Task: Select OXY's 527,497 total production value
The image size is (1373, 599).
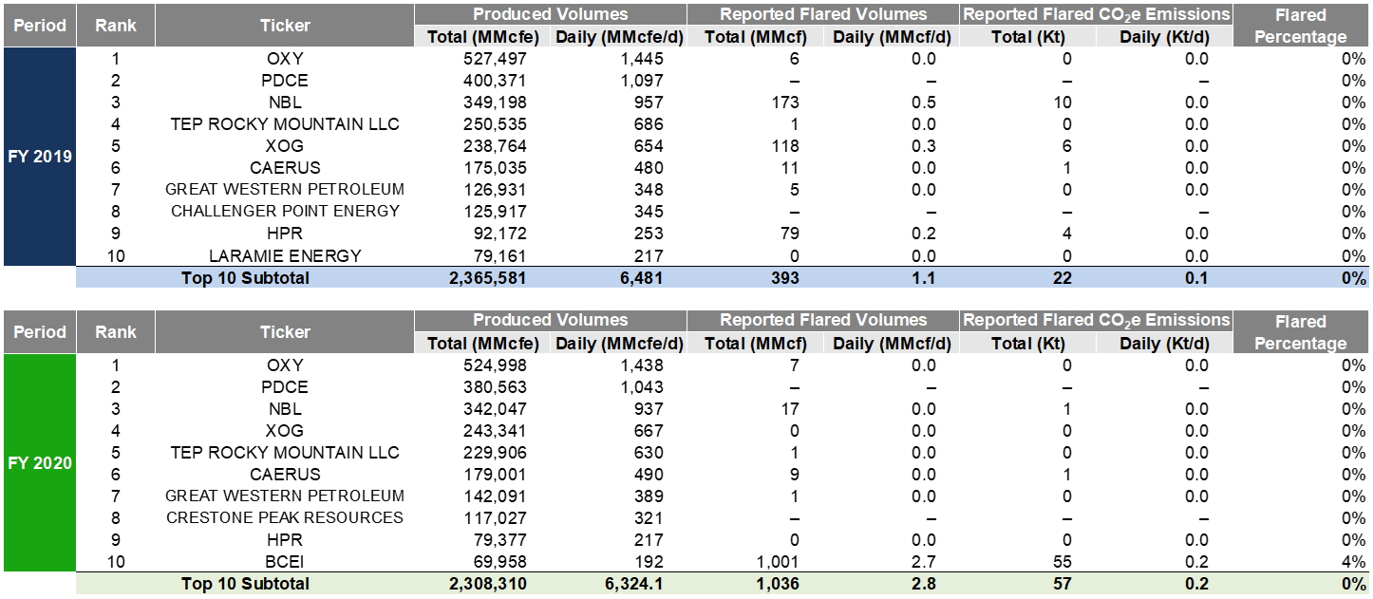Action: click(x=491, y=58)
